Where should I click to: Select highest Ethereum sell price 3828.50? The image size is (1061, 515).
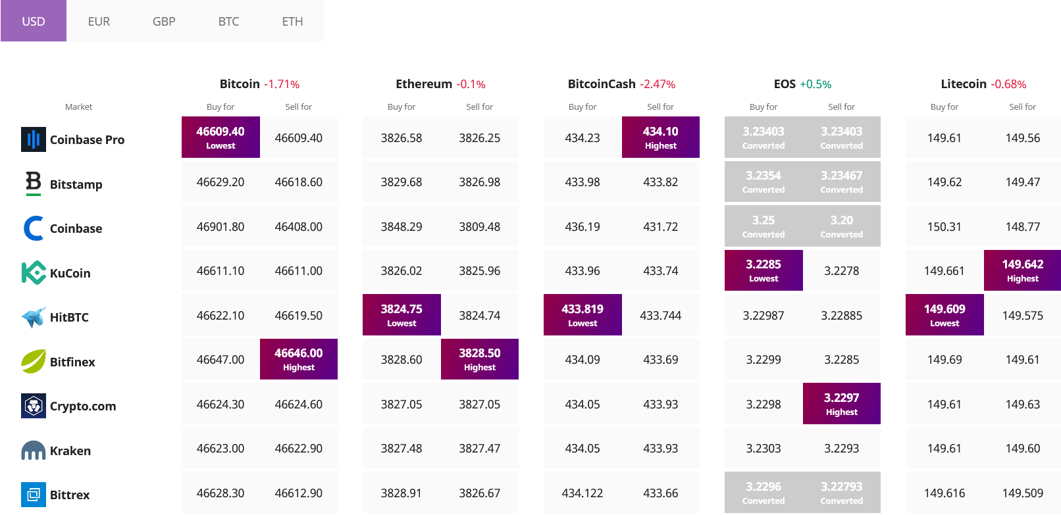tap(480, 359)
